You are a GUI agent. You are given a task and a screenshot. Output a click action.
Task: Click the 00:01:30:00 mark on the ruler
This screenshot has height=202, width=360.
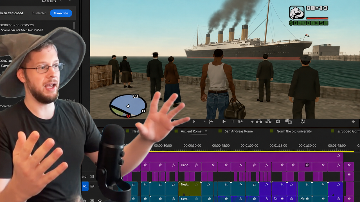307,146
